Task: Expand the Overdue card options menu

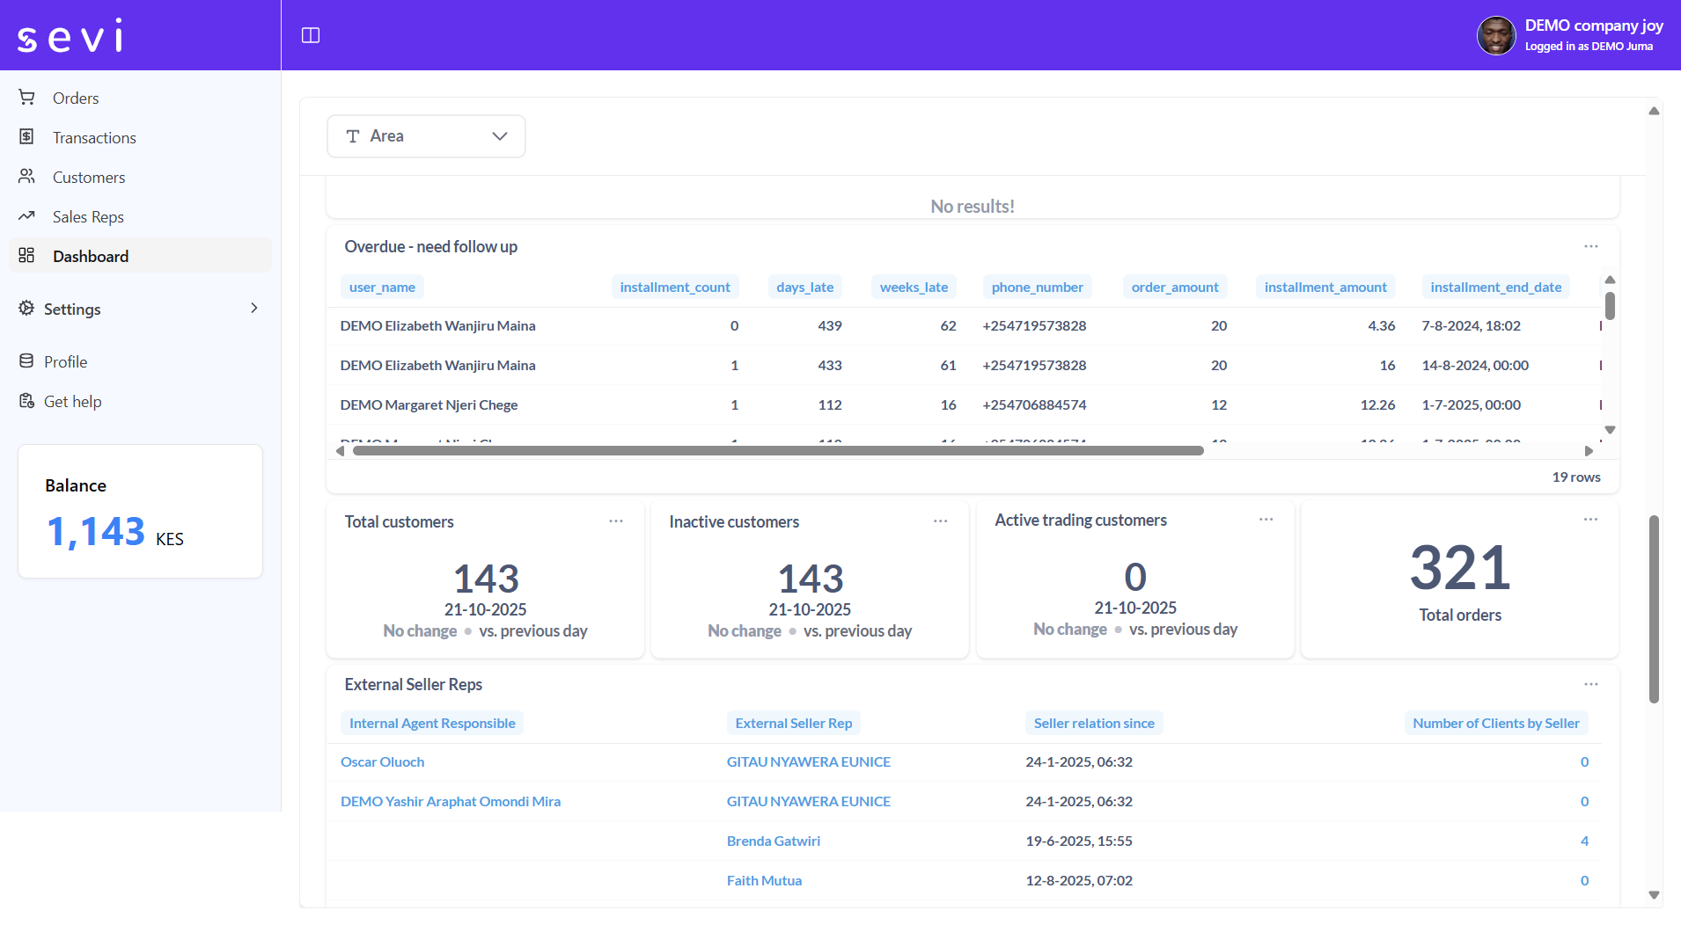Action: [1589, 246]
